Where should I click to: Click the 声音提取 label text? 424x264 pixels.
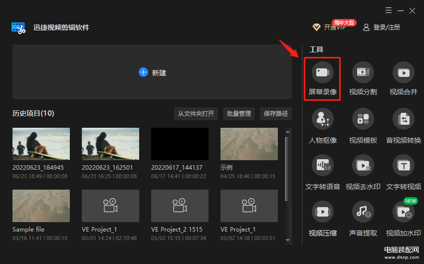[363, 233]
